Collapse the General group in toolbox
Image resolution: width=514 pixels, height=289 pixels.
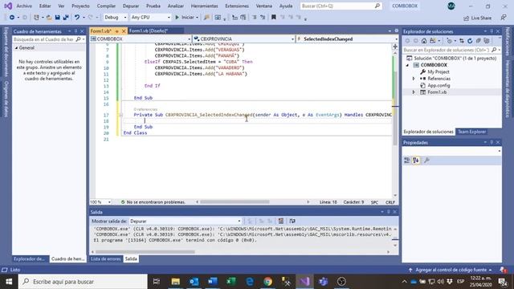(x=16, y=48)
